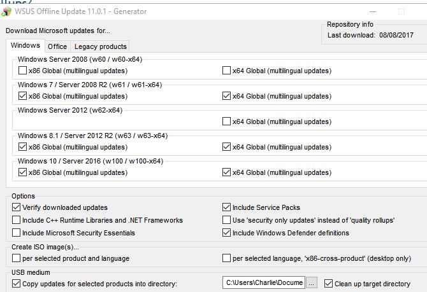This screenshot has width=427, height=292.
Task: Enable 'security only updates' instead of quality rollups
Action: (227, 220)
